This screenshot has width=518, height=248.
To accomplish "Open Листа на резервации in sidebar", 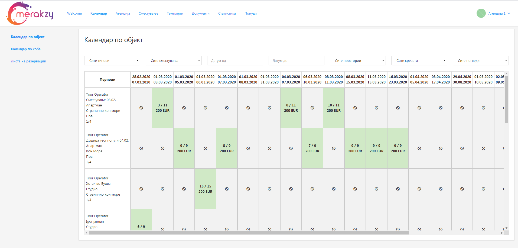I will pyautogui.click(x=28, y=61).
